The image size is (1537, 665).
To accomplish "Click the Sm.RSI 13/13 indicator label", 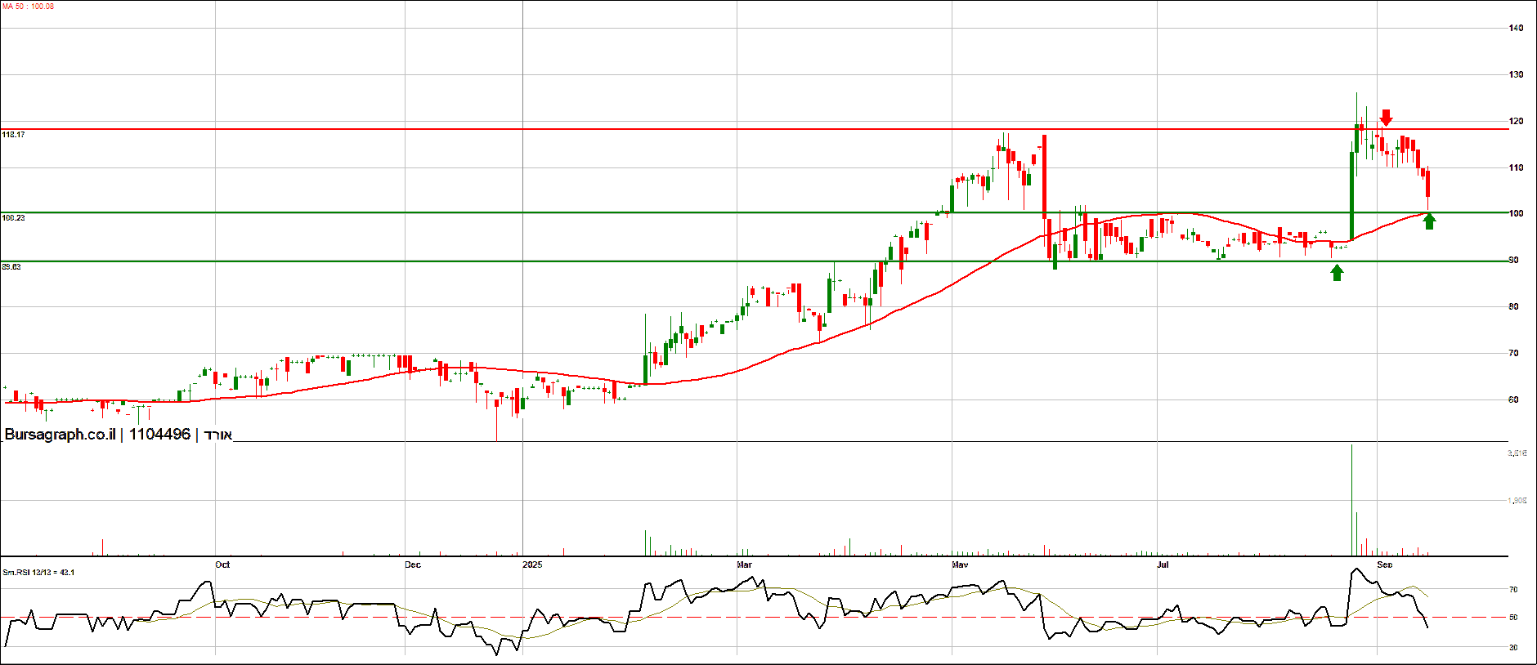I will (x=38, y=573).
